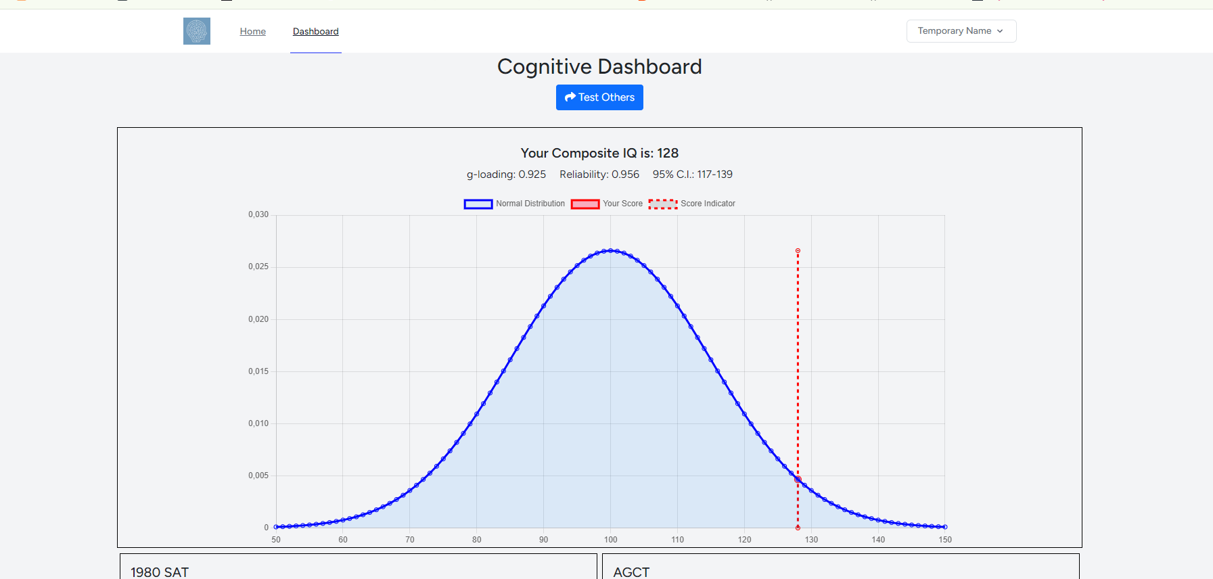Click the Your Composite IQ heading text

pos(599,153)
